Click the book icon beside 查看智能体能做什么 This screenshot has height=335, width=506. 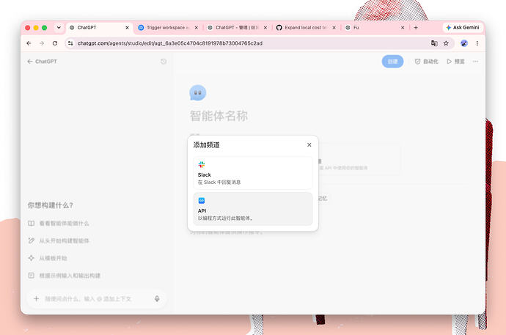tap(31, 223)
